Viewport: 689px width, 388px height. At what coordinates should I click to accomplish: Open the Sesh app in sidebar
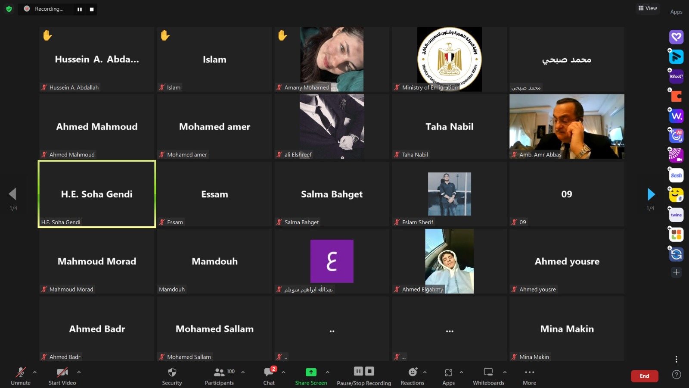(676, 175)
